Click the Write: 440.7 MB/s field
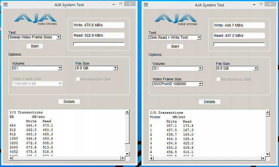 [x=239, y=26]
